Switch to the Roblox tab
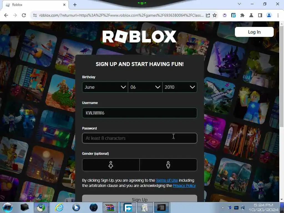The height and width of the screenshot is (213, 284). pyautogui.click(x=35, y=5)
